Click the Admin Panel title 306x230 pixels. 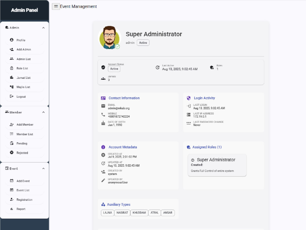[24, 10]
